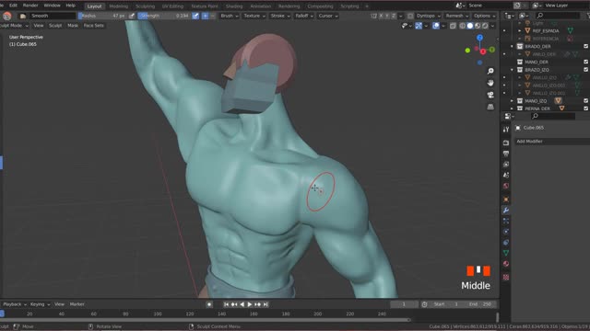Toggle the BRAZO_DER collection checkbox
590x331 pixels.
[586, 46]
